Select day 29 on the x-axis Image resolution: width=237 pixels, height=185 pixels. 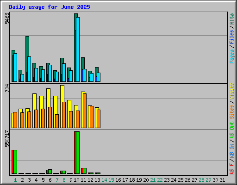[x=208, y=180]
